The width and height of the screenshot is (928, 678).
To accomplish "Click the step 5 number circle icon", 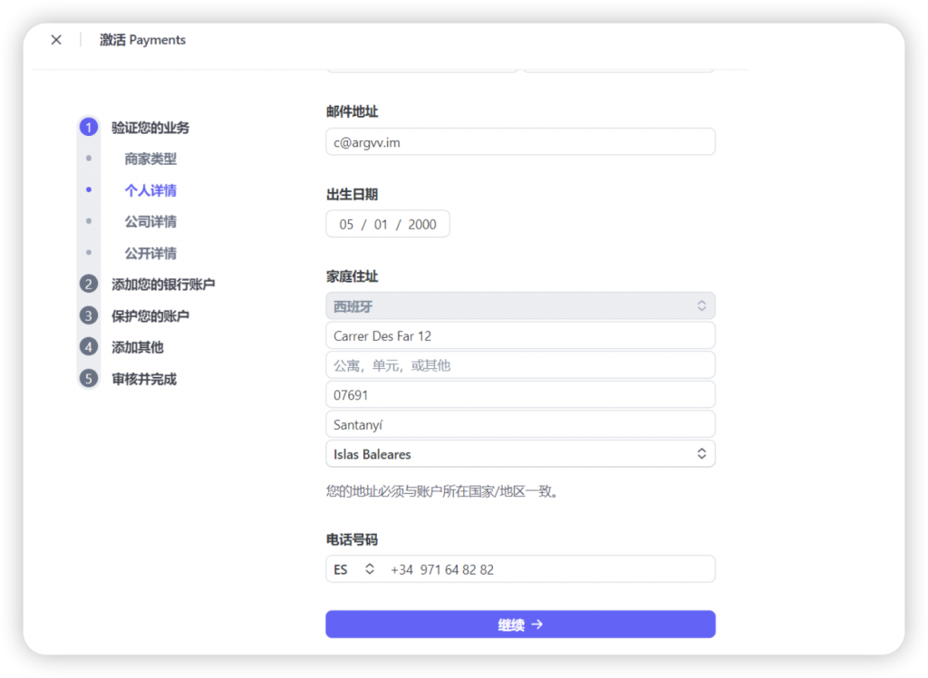I will pos(89,378).
